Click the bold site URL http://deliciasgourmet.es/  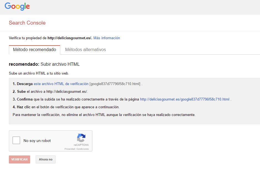click(70, 38)
